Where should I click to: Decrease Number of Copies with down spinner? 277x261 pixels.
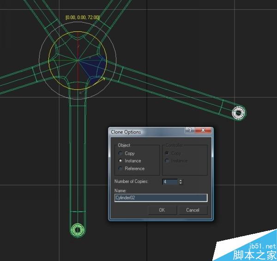click(181, 183)
